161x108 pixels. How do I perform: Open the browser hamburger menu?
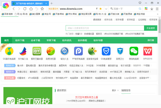(157, 9)
